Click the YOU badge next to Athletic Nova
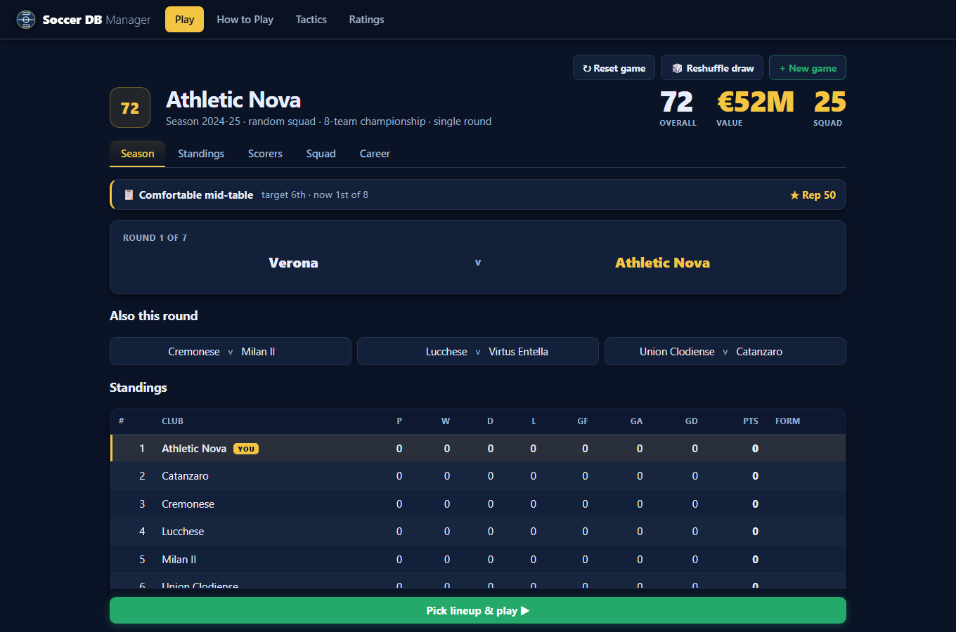The width and height of the screenshot is (956, 632). [246, 449]
